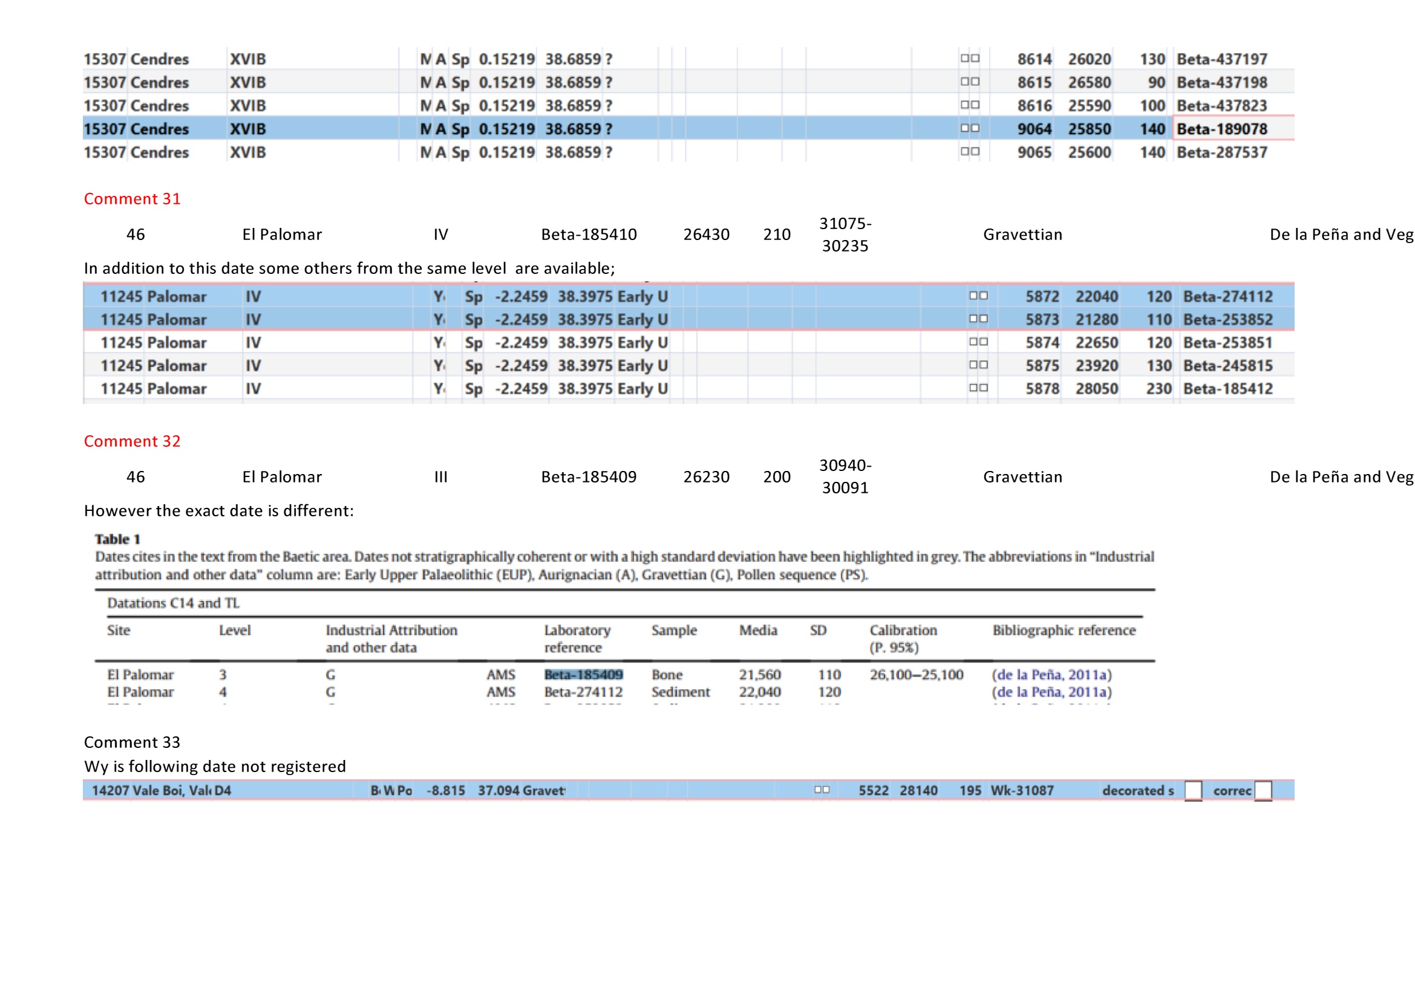Click the small squares in Beta-437198 row
This screenshot has height=1000, width=1415.
(x=969, y=82)
